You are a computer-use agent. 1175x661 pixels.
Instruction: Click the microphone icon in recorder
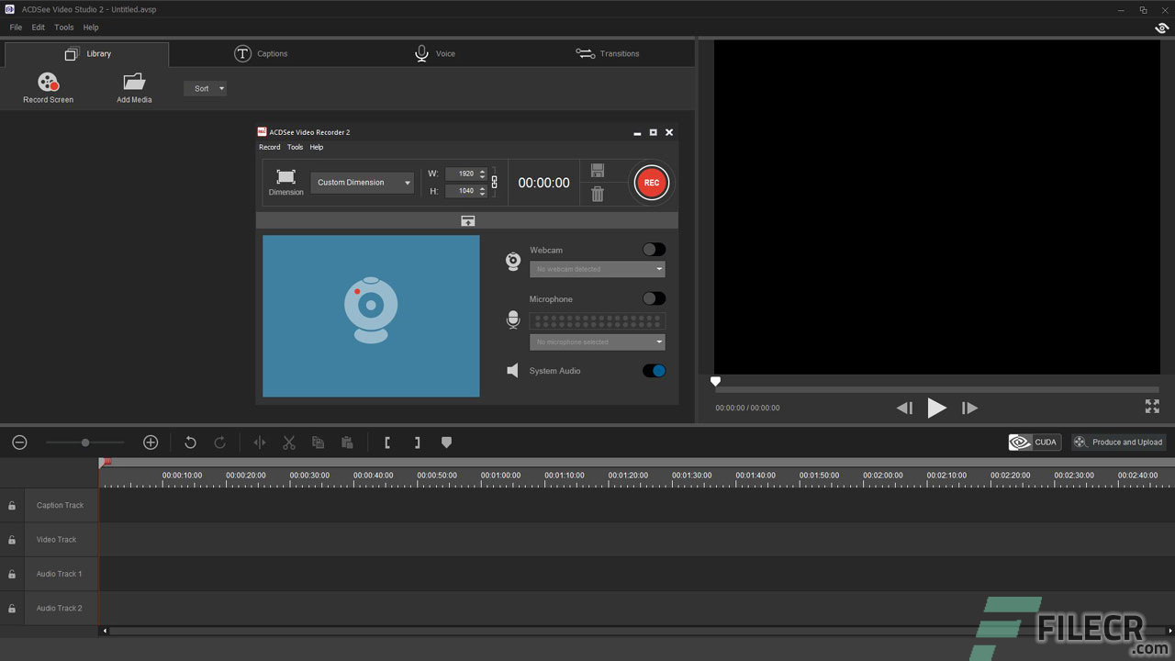click(x=513, y=319)
